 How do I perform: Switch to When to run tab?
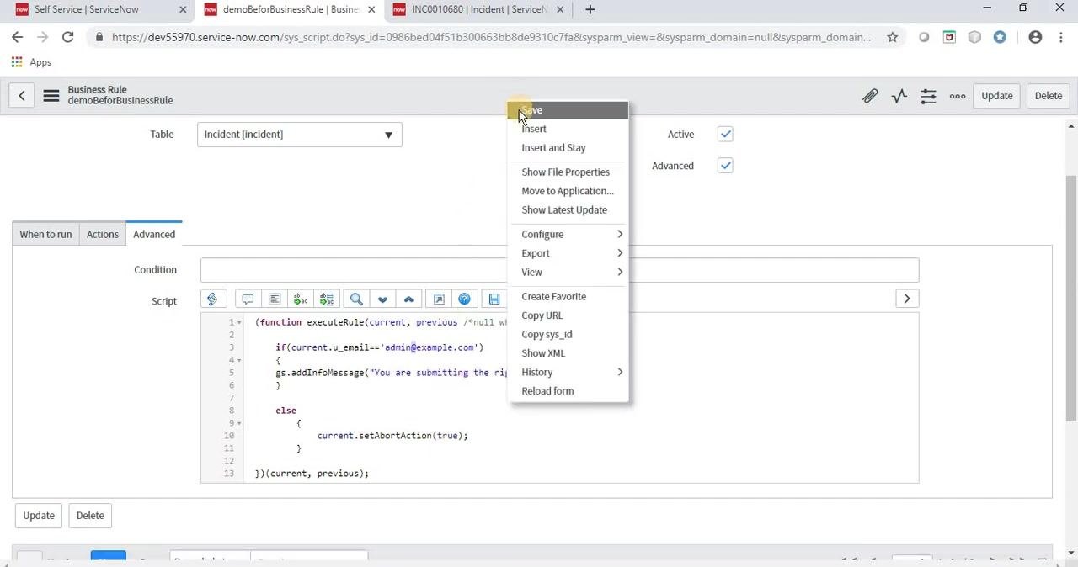45,234
